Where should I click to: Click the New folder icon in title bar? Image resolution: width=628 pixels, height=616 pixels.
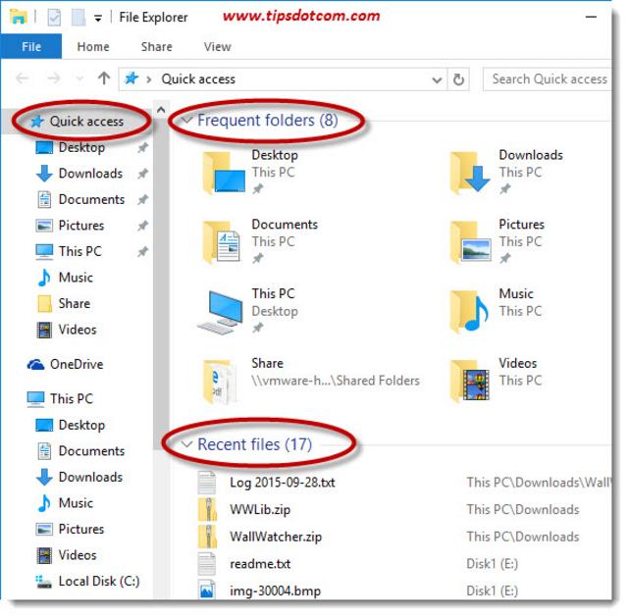tap(78, 18)
